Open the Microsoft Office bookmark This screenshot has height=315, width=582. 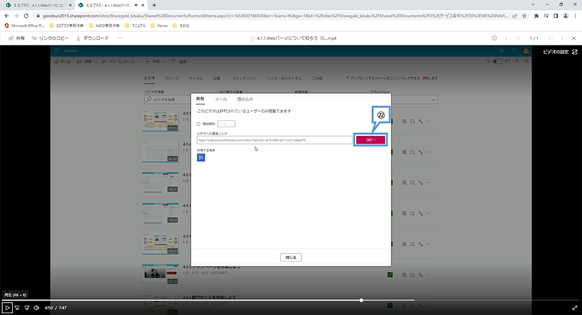(x=24, y=26)
